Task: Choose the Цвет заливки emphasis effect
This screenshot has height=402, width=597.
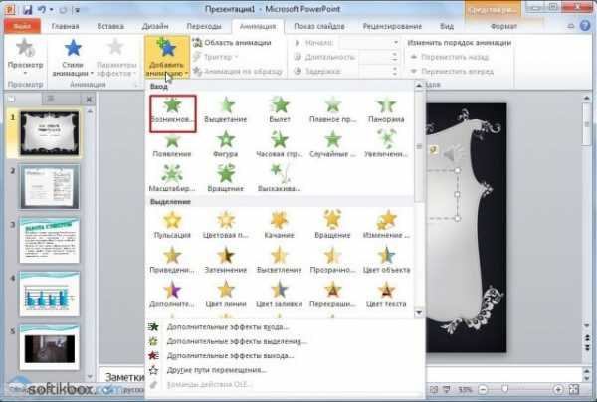Action: [x=280, y=295]
